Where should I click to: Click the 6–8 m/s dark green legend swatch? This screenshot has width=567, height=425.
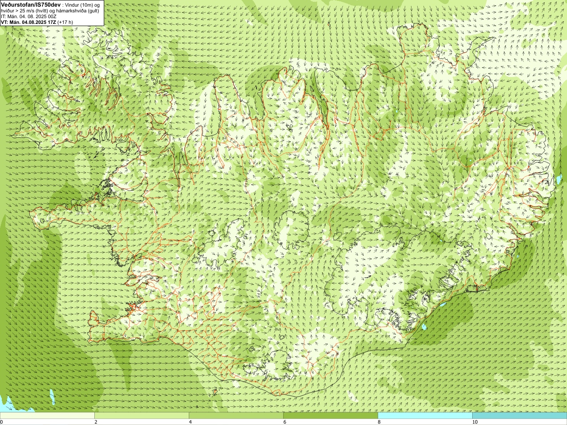click(x=330, y=416)
